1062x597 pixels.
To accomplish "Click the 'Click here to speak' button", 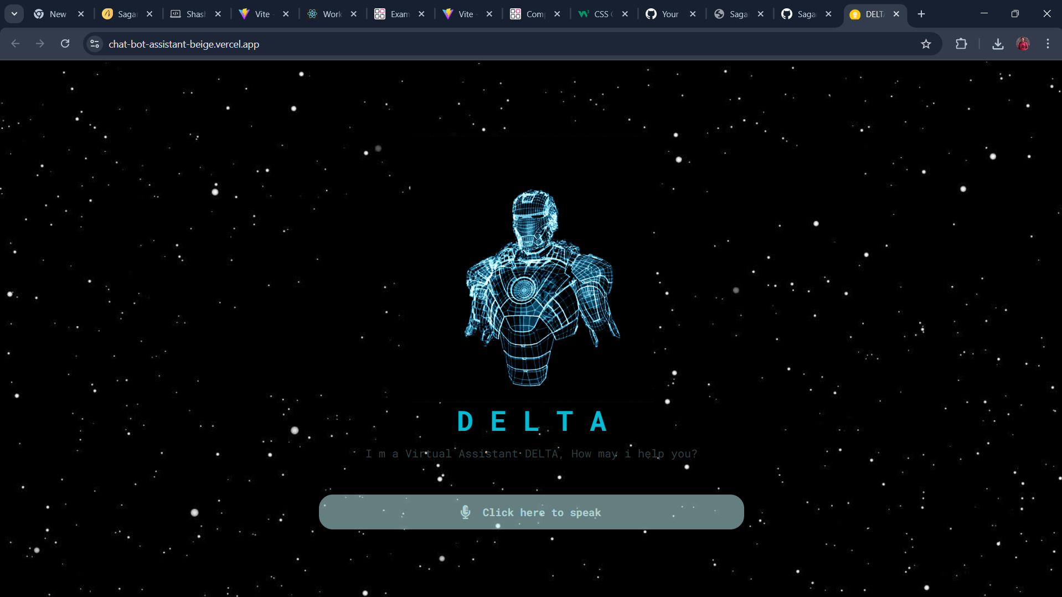I will (531, 512).
